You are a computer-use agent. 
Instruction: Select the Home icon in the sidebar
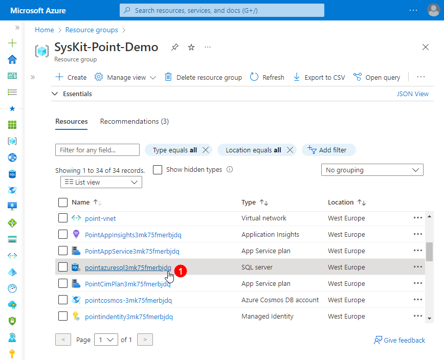click(12, 59)
